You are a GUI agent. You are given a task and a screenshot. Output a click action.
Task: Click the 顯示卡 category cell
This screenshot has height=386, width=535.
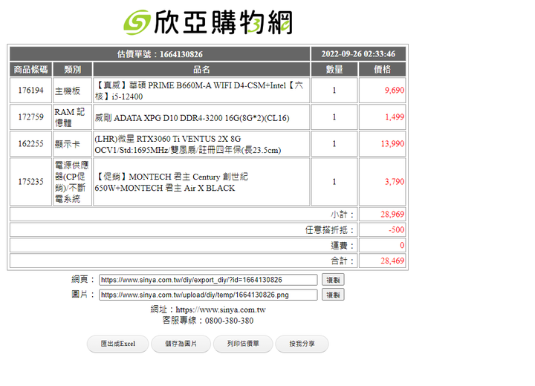(72, 143)
